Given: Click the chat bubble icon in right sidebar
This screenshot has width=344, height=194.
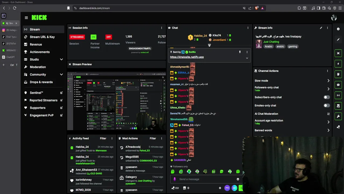Looking at the screenshot, I should [x=338, y=85].
